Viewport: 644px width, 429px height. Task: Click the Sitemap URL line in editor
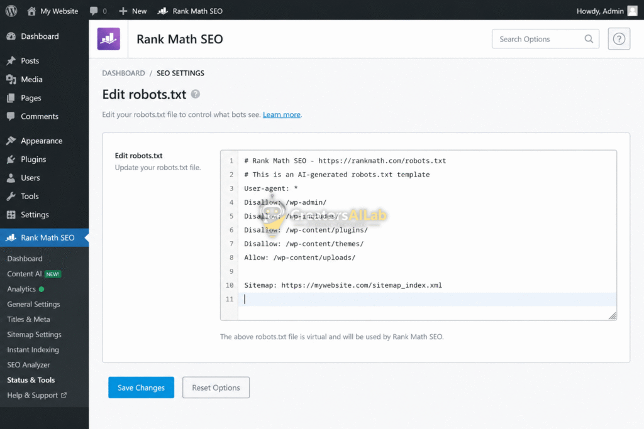click(x=343, y=285)
